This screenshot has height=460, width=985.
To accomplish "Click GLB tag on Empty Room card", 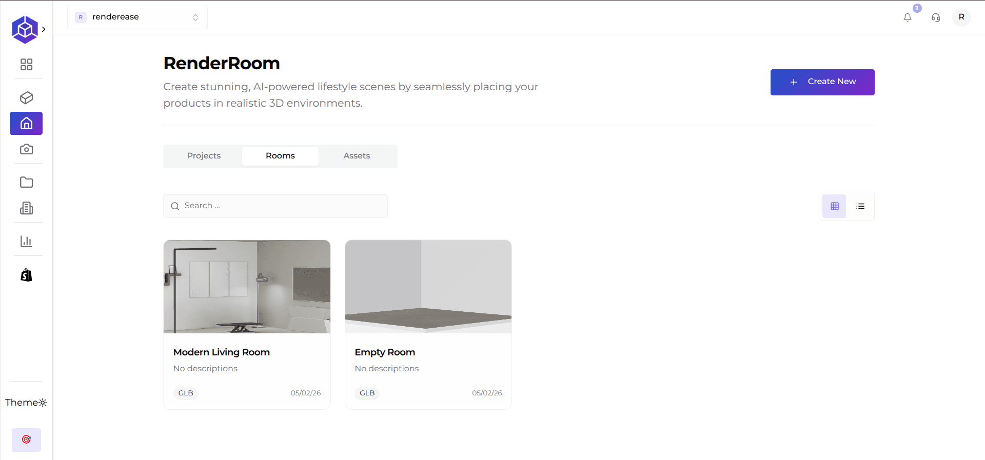I will pos(367,393).
